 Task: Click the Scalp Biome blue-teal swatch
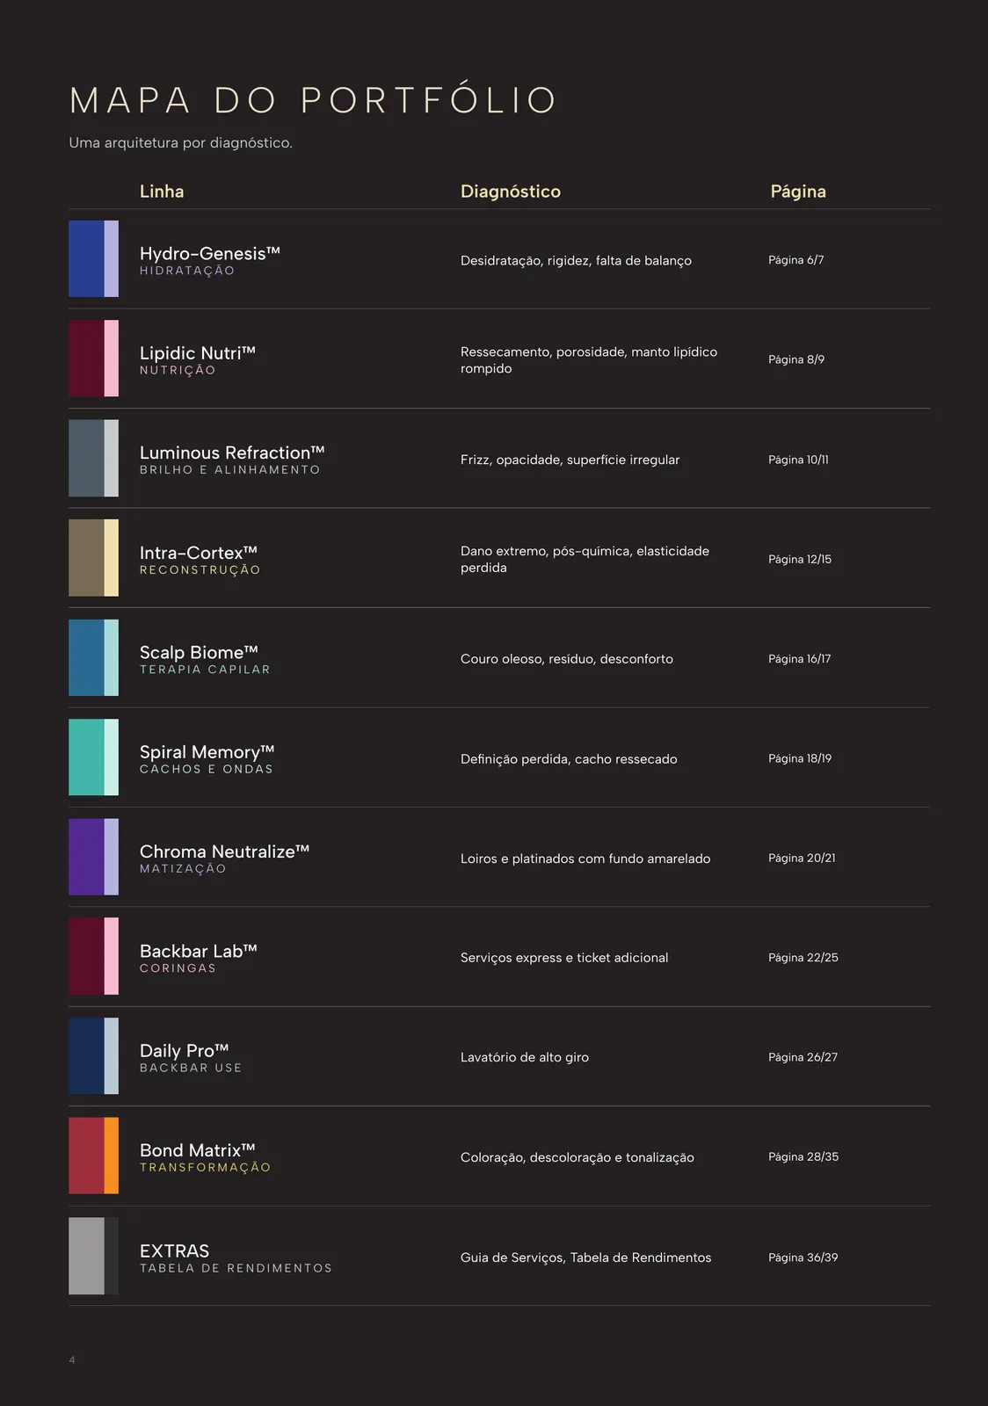click(93, 657)
